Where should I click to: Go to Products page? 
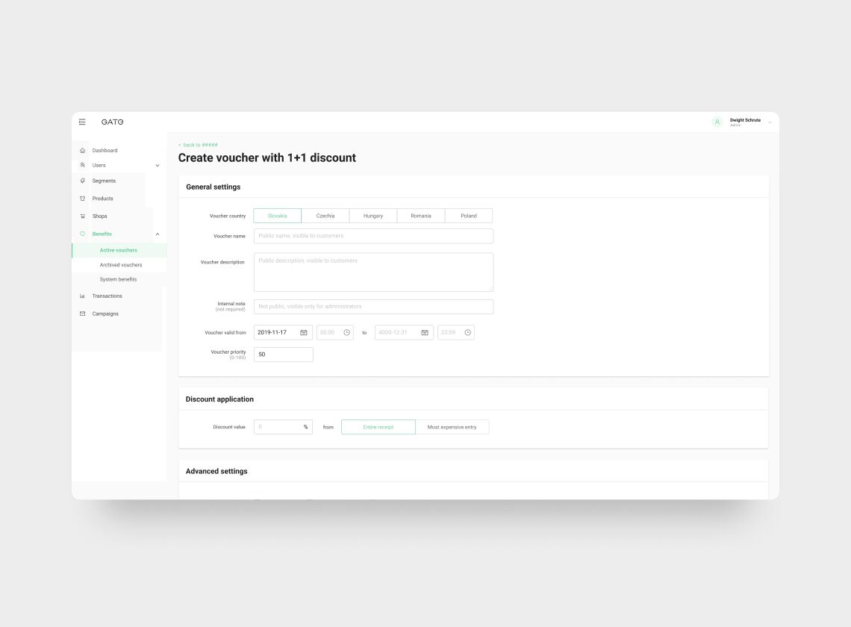[102, 199]
